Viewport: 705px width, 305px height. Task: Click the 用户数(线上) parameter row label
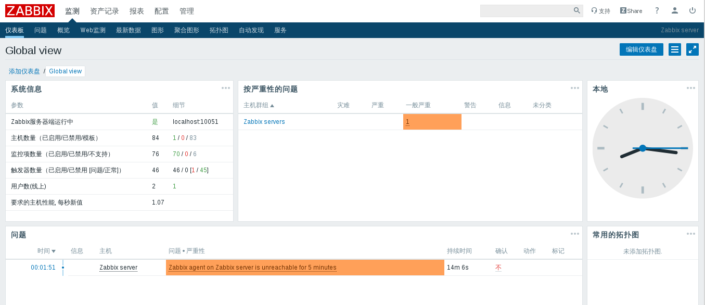coord(29,186)
